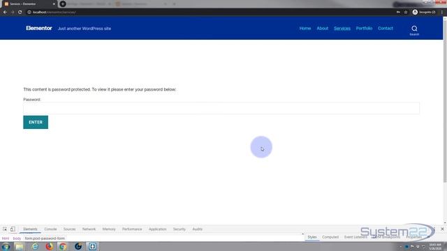
Task: Reload the page with refresh icon
Action: (20, 13)
